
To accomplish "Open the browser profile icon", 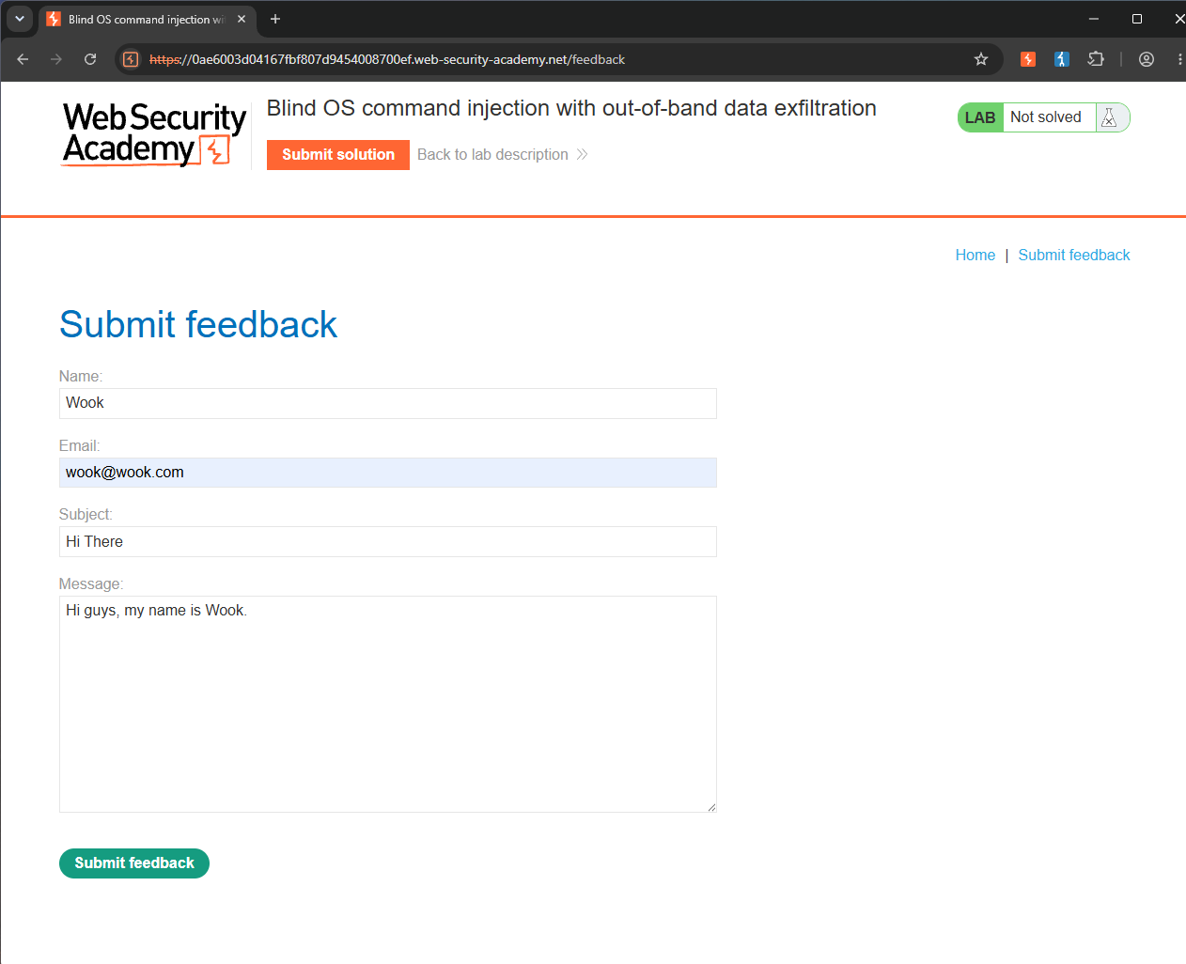I will point(1147,59).
